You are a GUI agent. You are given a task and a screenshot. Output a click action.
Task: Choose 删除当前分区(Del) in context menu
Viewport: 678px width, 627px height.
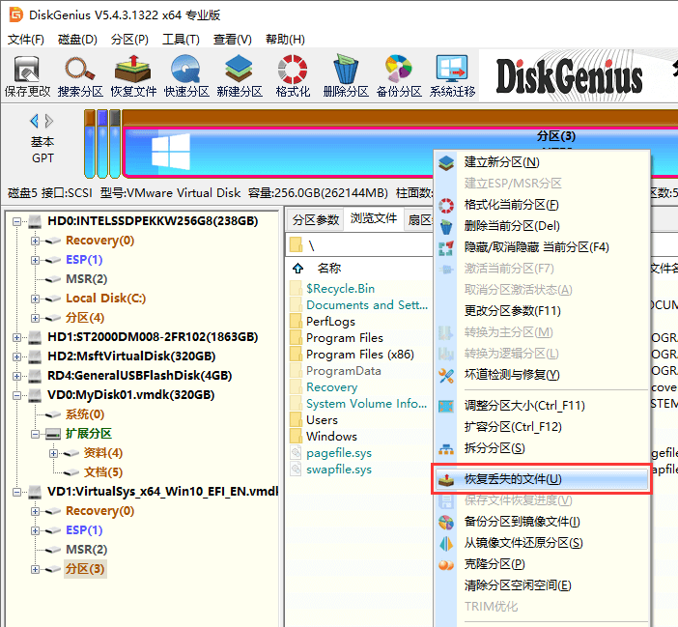pos(542,226)
